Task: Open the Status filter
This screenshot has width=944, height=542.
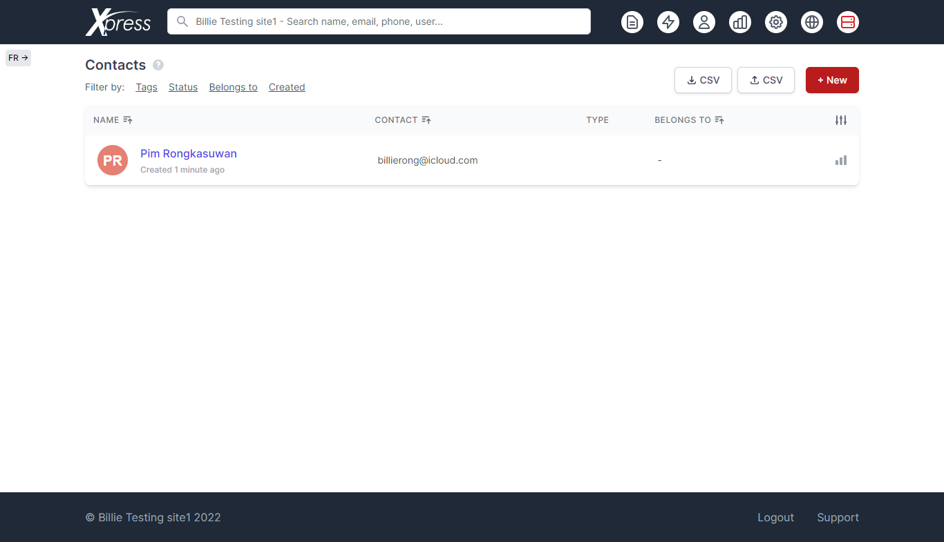Action: pyautogui.click(x=183, y=87)
